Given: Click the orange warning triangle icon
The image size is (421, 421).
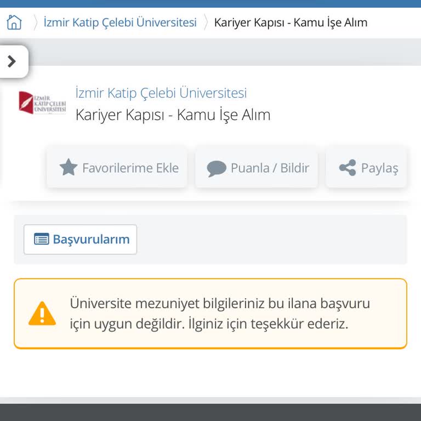Looking at the screenshot, I should click(42, 314).
